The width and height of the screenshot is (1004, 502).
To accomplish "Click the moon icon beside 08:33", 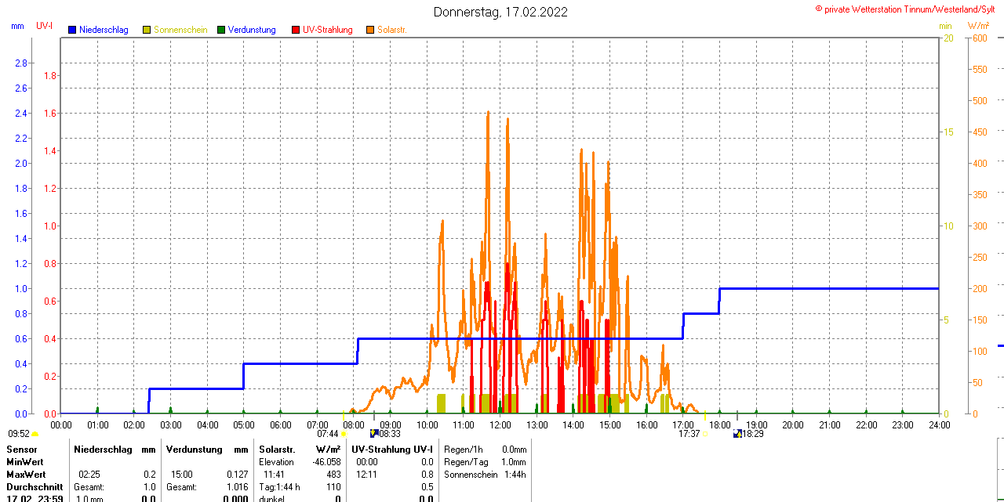I will coord(374,433).
